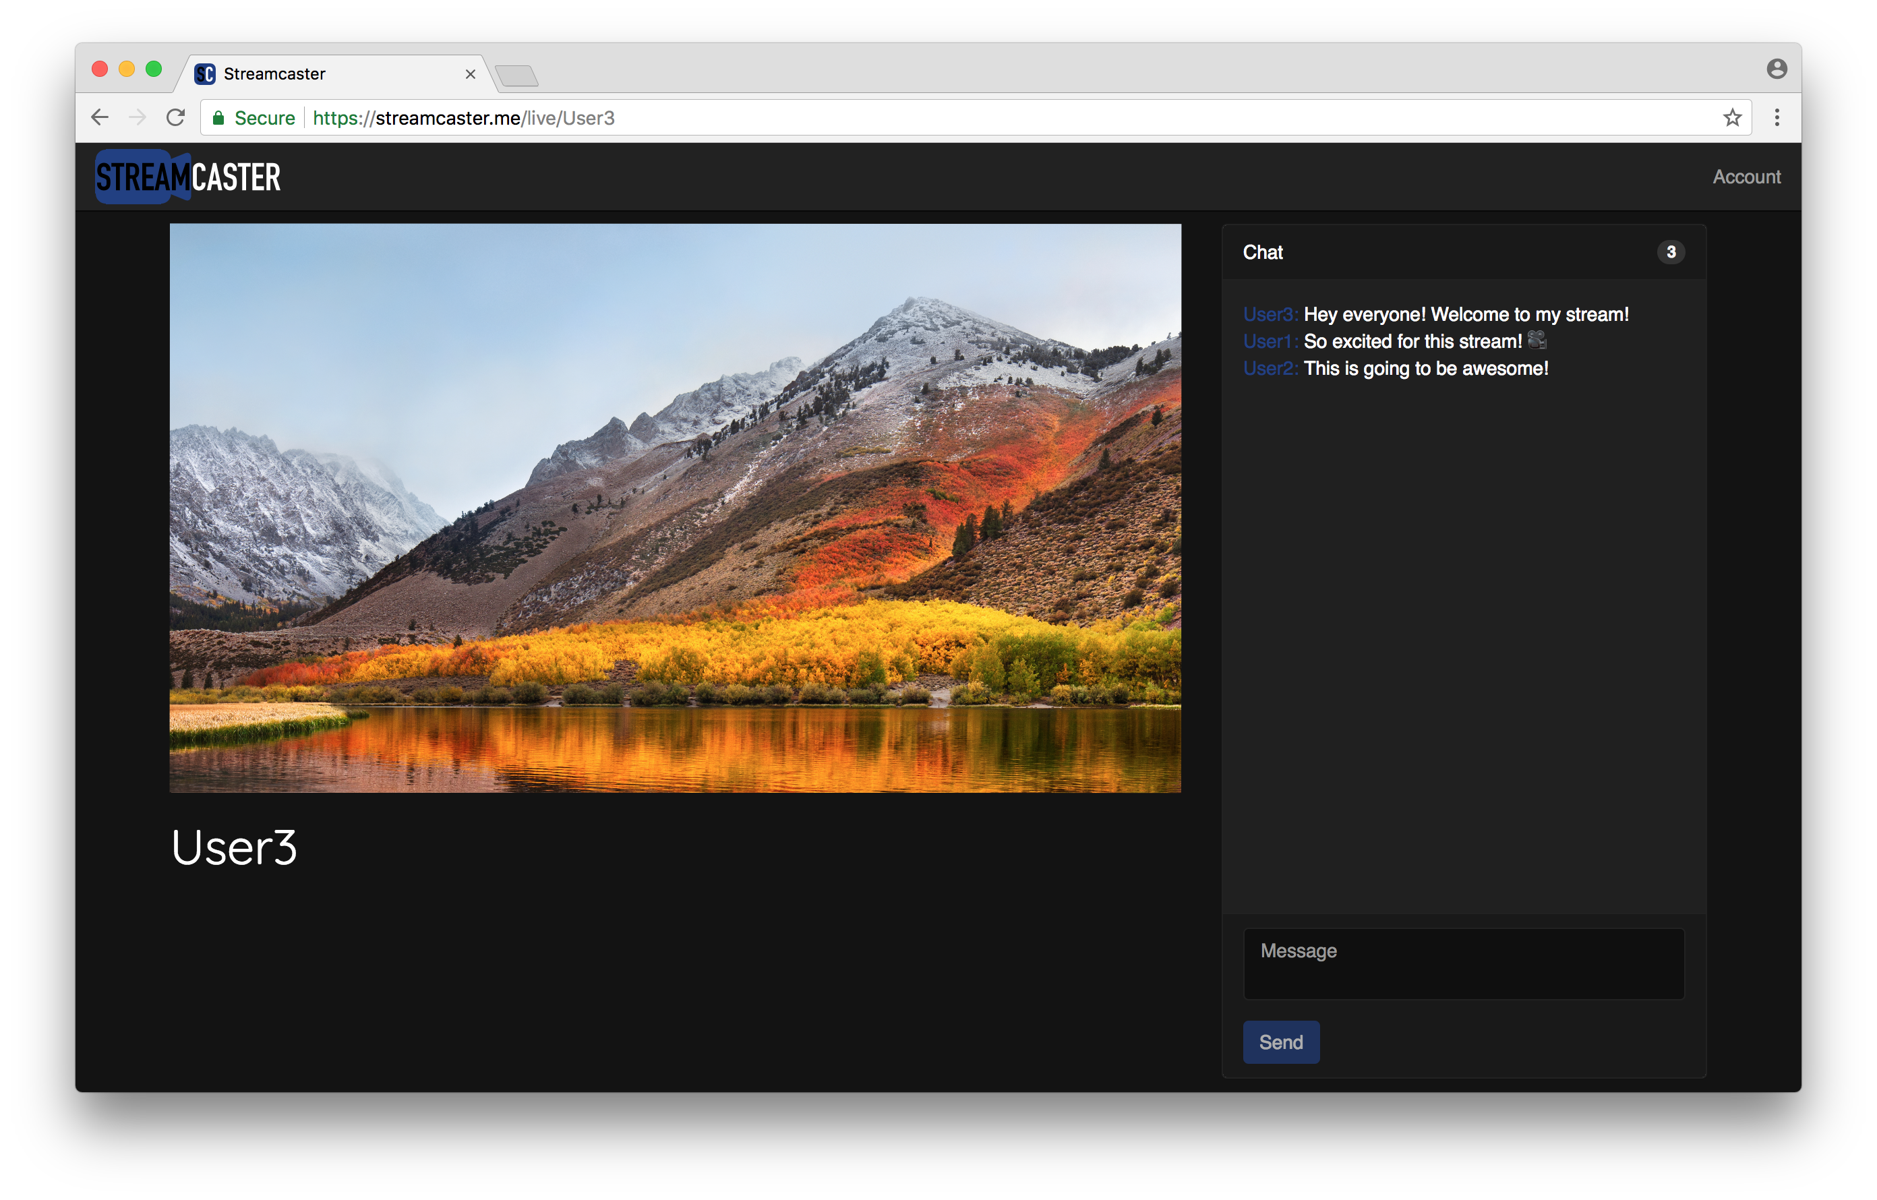Click User1's username in chat

(1268, 341)
